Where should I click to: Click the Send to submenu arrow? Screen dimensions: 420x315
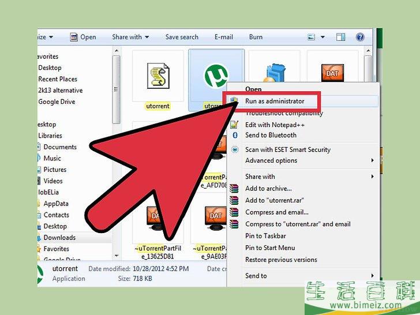point(372,275)
